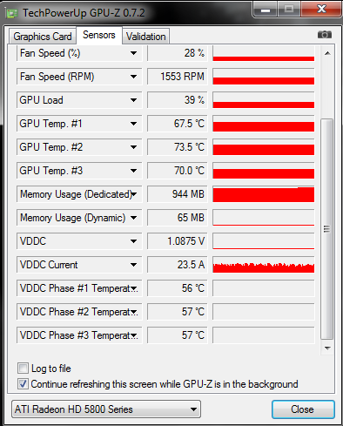Screen dimensions: 343x426
Task: Open the Fan Speed (%) sensor dropdown
Action: [133, 53]
